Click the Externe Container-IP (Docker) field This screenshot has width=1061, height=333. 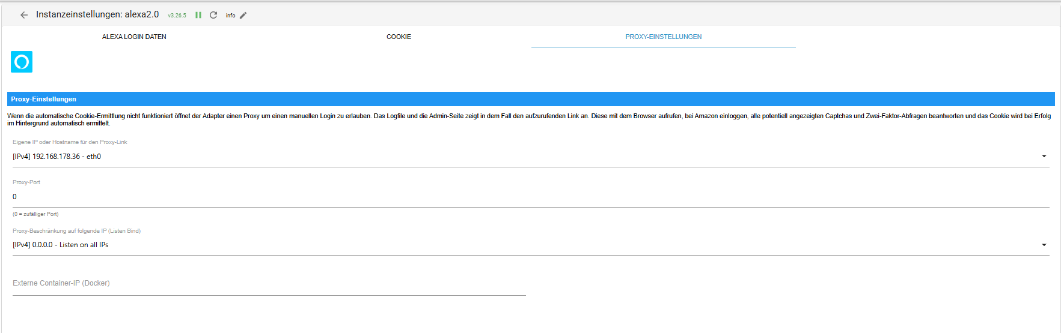tap(269, 283)
